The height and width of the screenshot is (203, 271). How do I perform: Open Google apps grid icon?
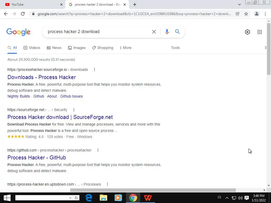259,32
